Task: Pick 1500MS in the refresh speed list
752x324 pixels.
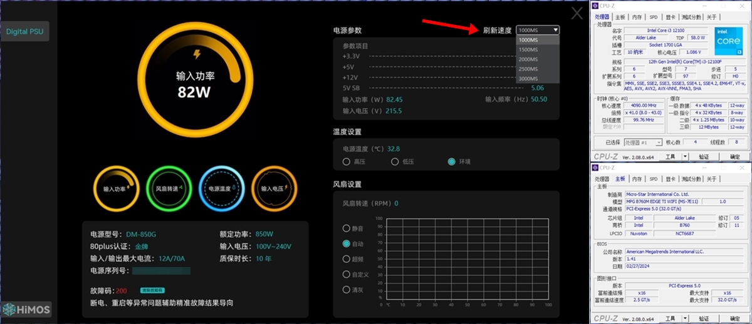Action: click(537, 49)
